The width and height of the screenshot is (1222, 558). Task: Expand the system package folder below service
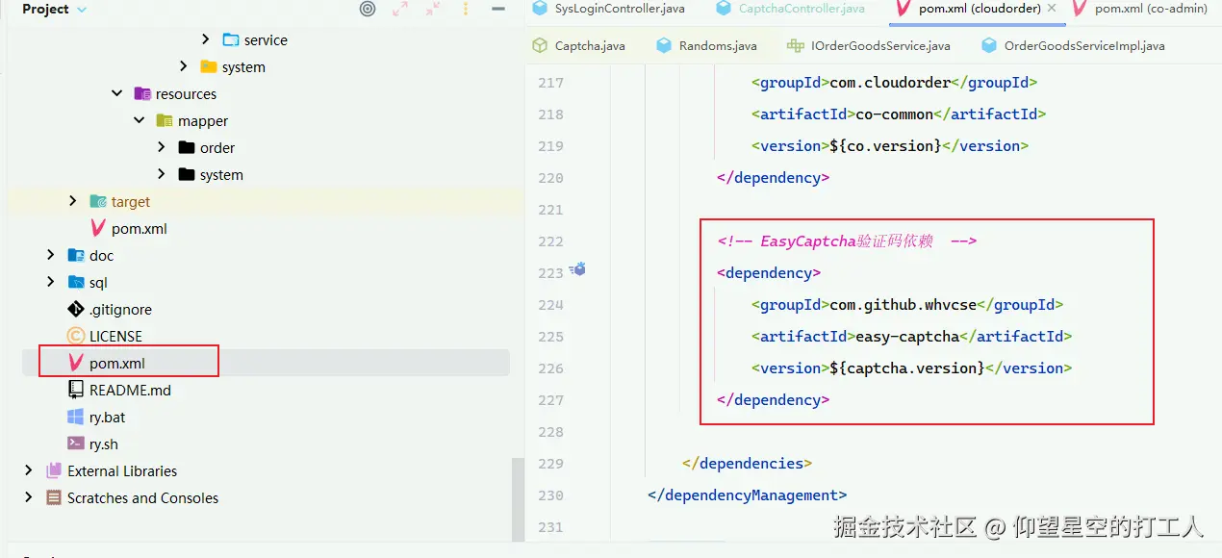tap(184, 66)
